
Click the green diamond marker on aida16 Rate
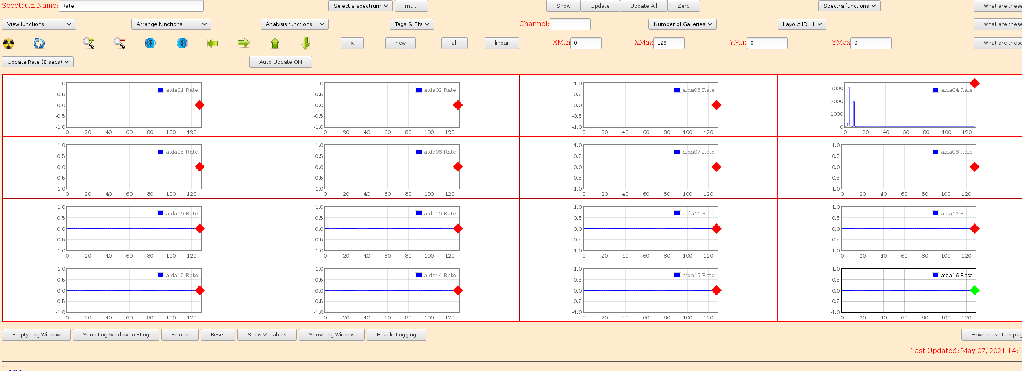[x=974, y=291]
